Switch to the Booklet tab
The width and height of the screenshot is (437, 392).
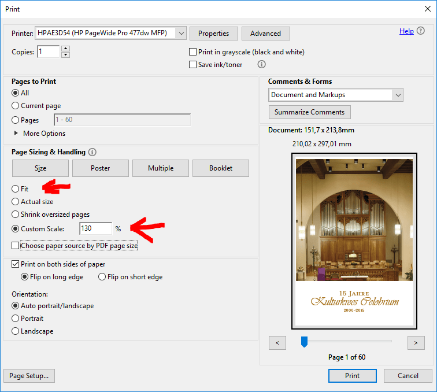point(221,168)
